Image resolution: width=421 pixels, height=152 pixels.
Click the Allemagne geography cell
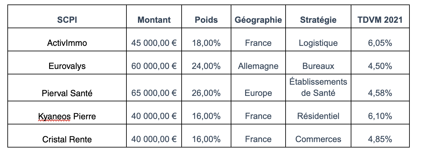click(258, 63)
